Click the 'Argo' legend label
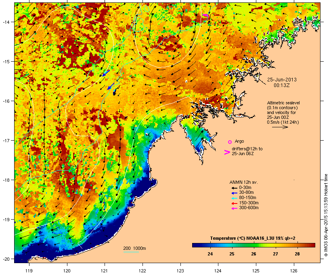Image resolution: width=331 pixels, height=274 pixels. pyautogui.click(x=239, y=141)
